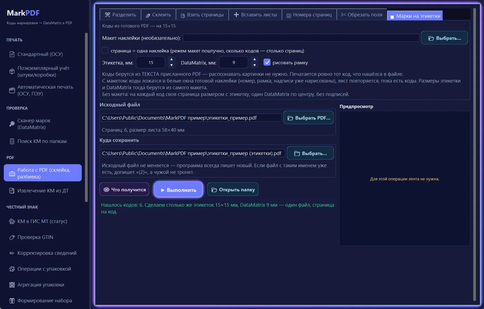The height and width of the screenshot is (309, 484).
Task: Click the gift icon beside Формирование набора
Action: (x=12, y=301)
